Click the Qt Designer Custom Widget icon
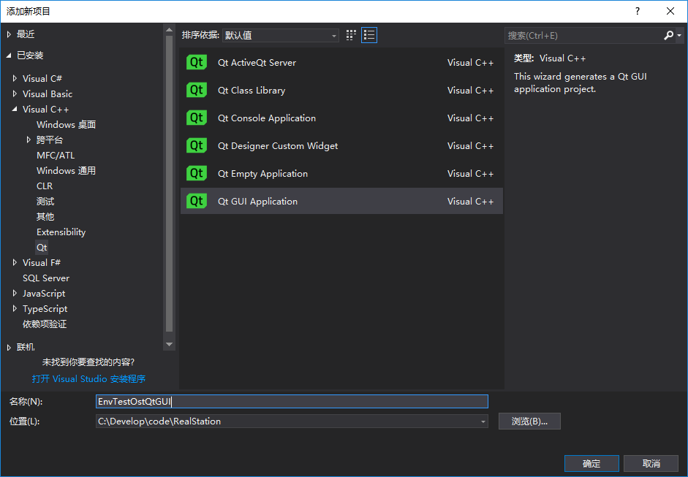Viewport: 688px width, 477px height. 196,145
